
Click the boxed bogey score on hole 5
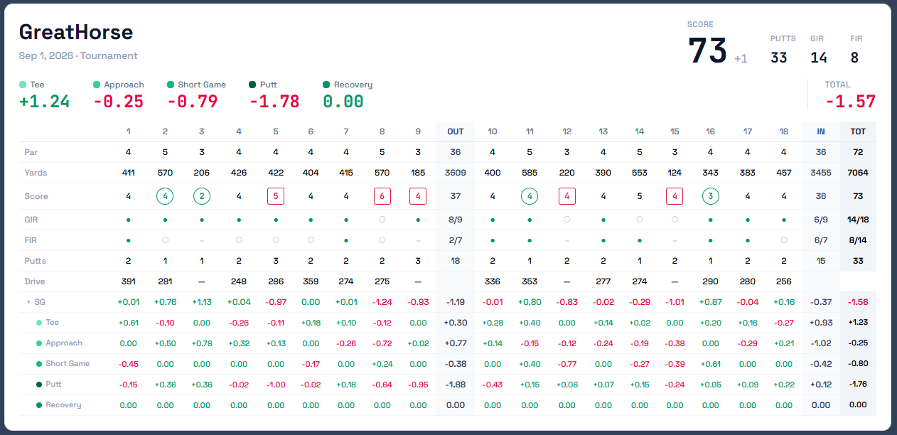coord(276,196)
